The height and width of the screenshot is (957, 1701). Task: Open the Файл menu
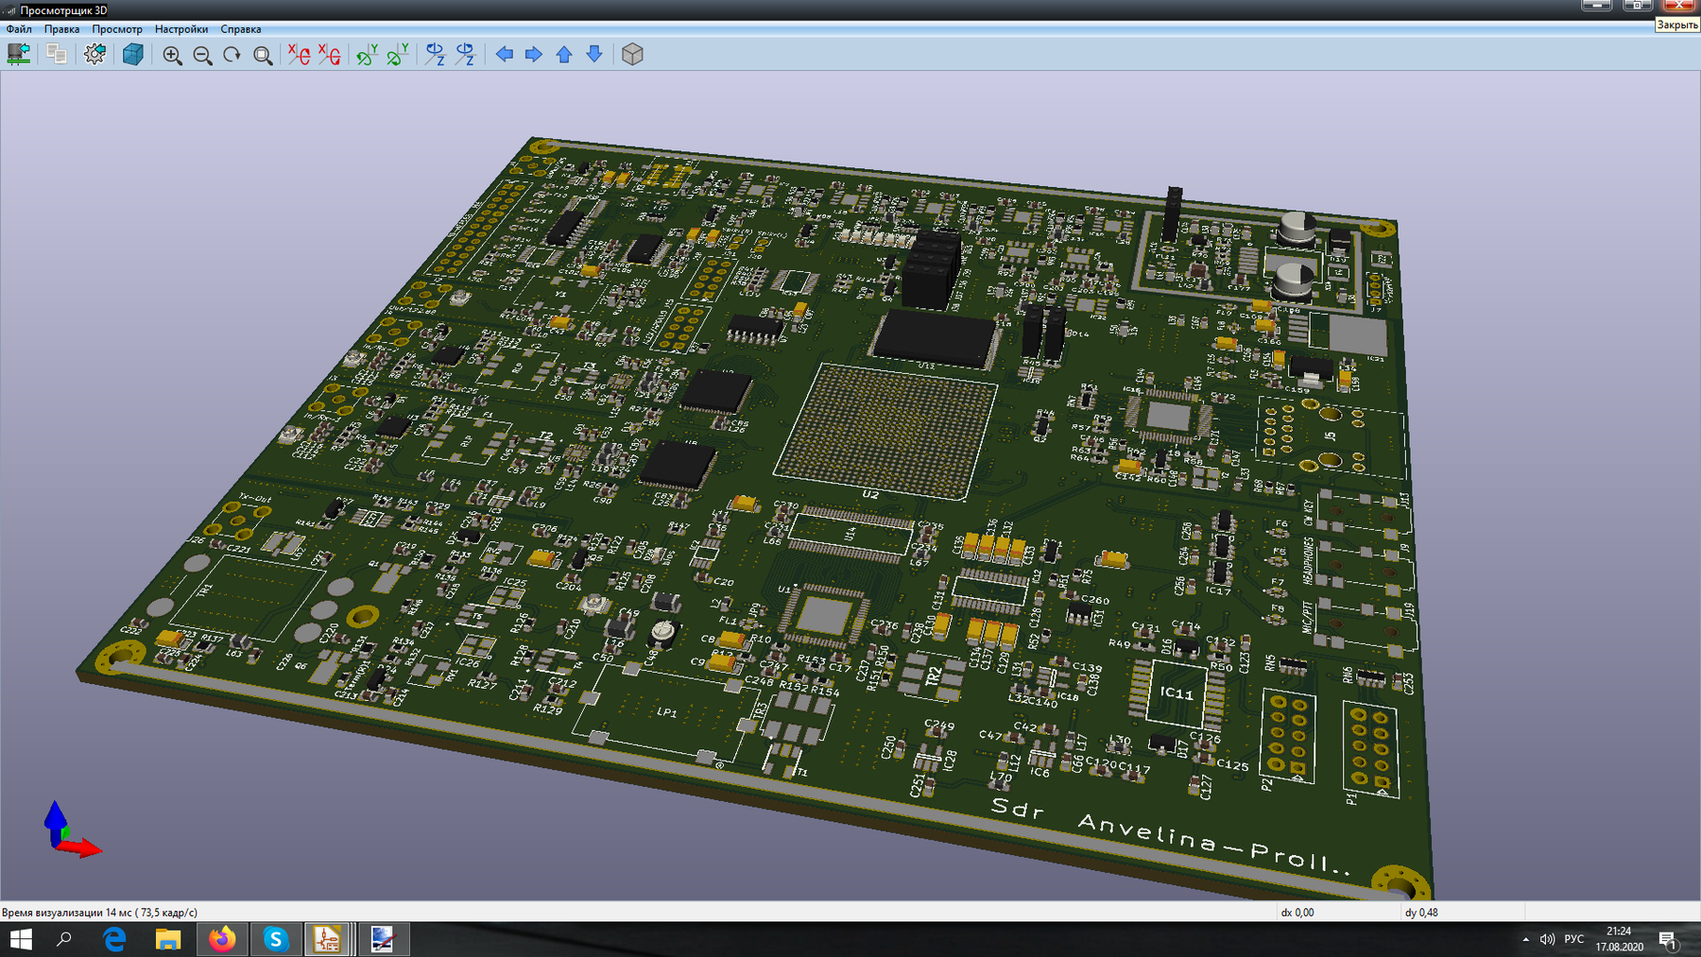19,29
